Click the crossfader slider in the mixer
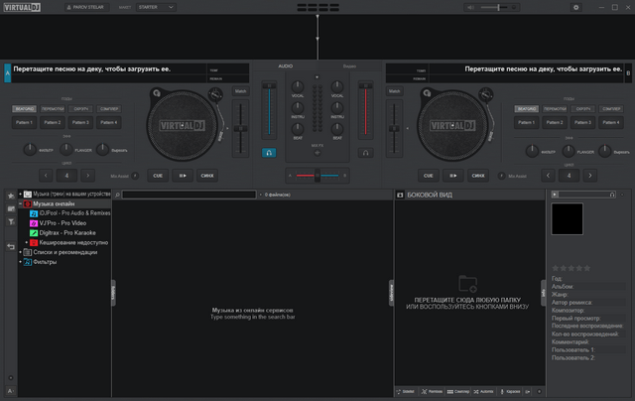 click(x=317, y=176)
